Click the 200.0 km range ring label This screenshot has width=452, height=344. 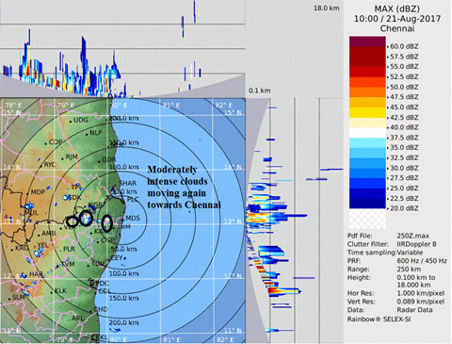coord(123,322)
